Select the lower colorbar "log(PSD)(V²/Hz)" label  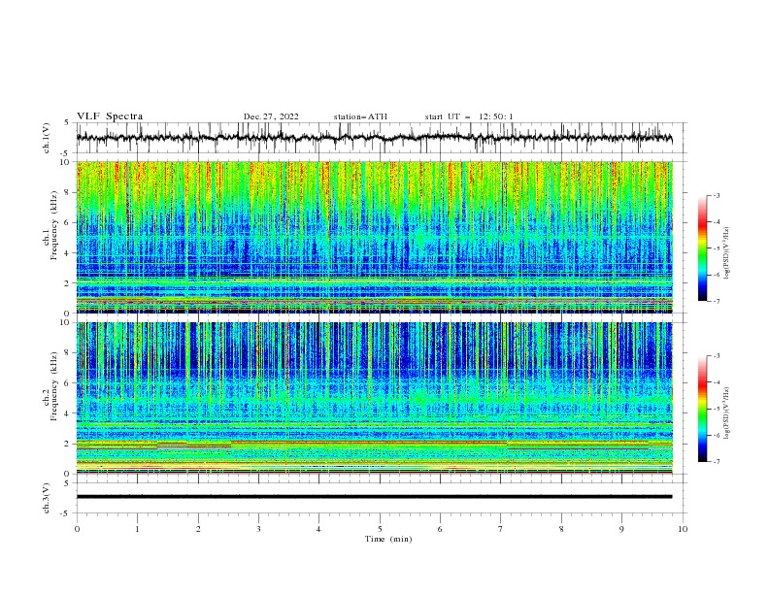click(x=726, y=413)
